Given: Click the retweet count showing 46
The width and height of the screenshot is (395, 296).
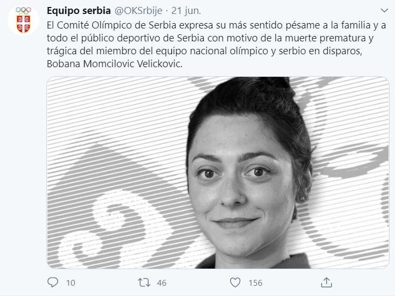Looking at the screenshot, I should (x=162, y=283).
